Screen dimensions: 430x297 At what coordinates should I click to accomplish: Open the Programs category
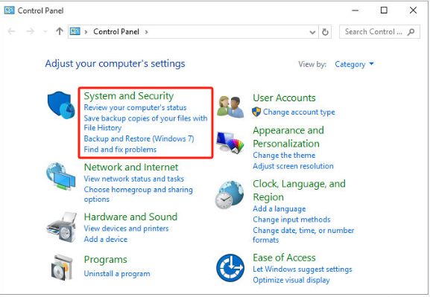106,260
